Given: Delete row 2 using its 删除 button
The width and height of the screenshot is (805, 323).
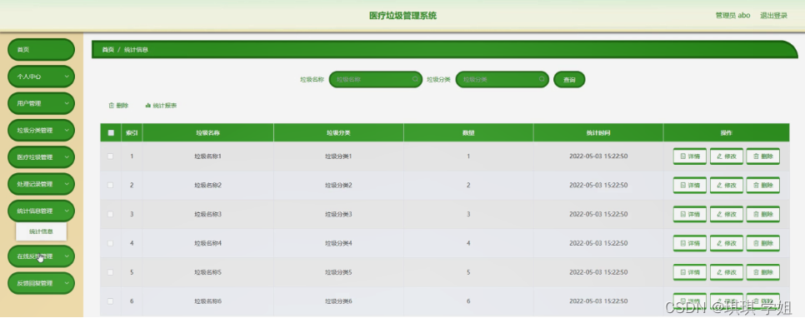Looking at the screenshot, I should tap(762, 185).
